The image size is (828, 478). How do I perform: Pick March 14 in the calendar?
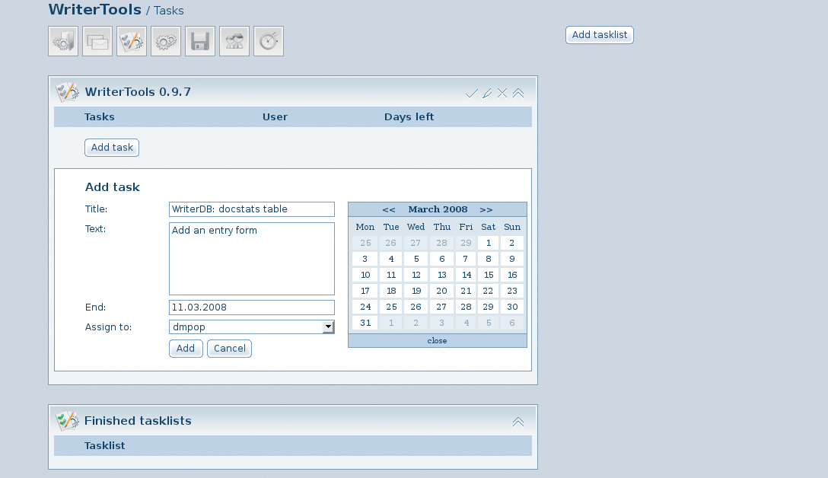click(x=467, y=275)
